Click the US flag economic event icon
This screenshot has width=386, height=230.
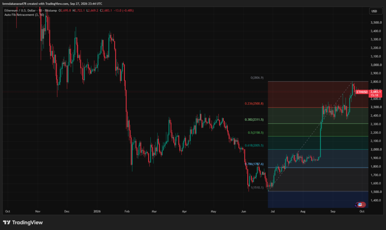pos(361,204)
